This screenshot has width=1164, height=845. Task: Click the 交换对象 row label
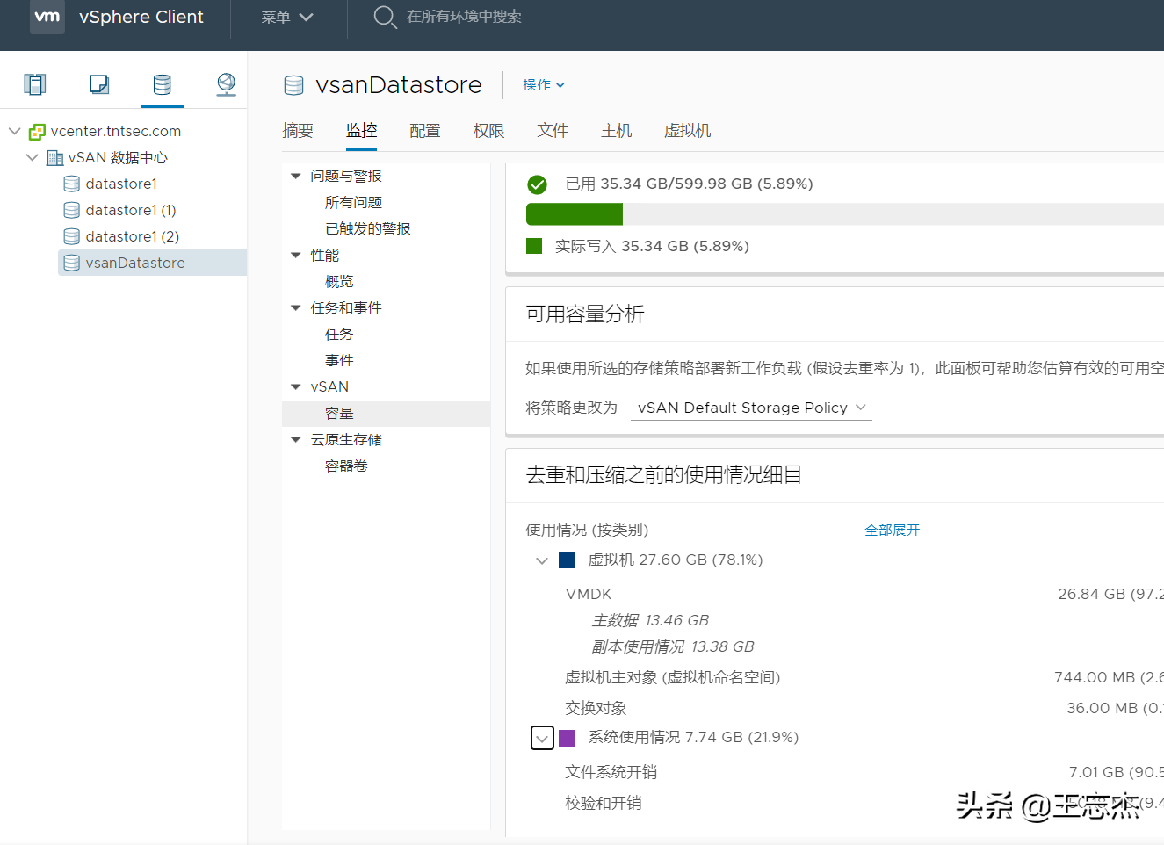point(596,708)
